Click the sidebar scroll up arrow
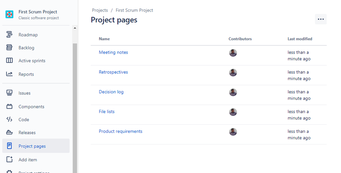The image size is (341, 173). [x=75, y=28]
